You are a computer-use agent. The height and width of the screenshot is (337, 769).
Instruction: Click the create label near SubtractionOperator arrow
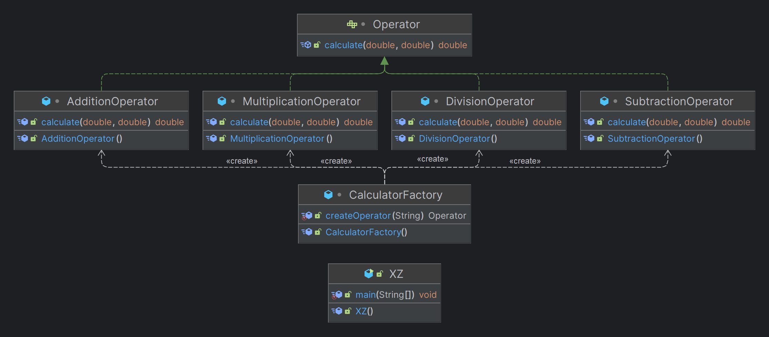click(x=525, y=161)
